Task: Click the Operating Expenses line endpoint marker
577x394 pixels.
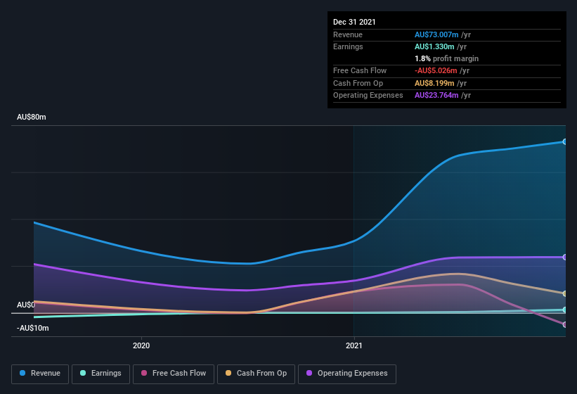Action: pyautogui.click(x=564, y=257)
